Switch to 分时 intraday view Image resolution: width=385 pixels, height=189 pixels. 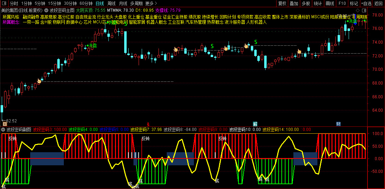[x=14, y=3]
